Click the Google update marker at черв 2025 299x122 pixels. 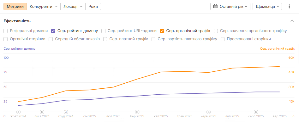pos(209,112)
